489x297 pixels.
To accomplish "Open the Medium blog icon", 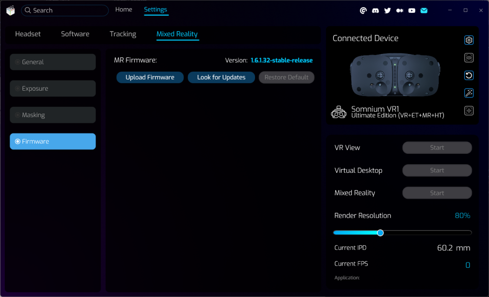I will click(400, 11).
